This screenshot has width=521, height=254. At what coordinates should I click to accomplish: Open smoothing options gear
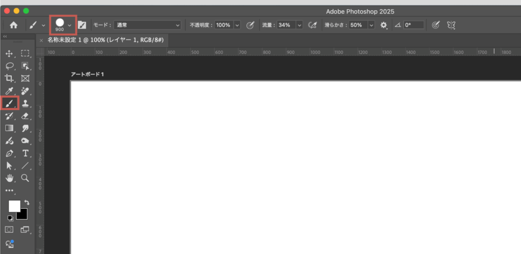(384, 25)
